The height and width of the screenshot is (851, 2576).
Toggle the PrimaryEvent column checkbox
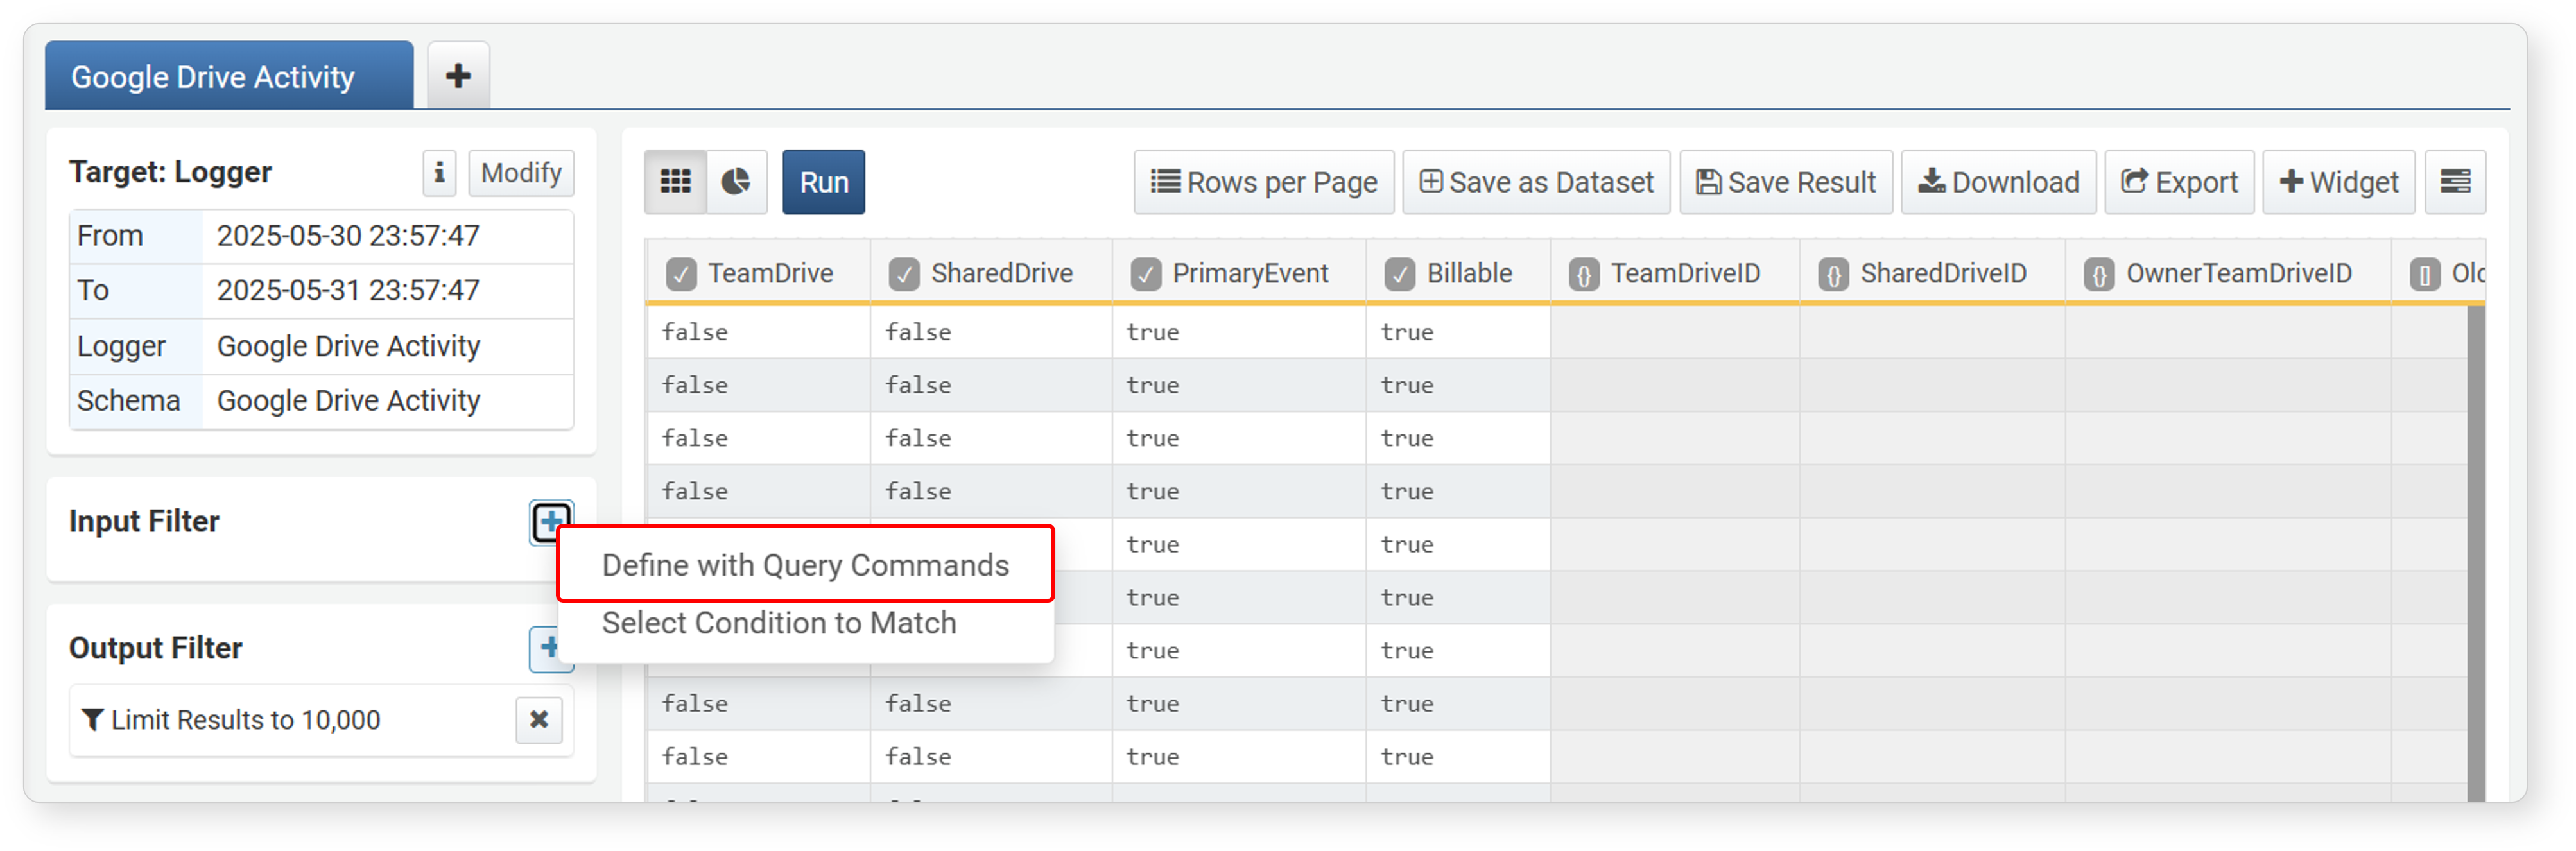pos(1146,274)
